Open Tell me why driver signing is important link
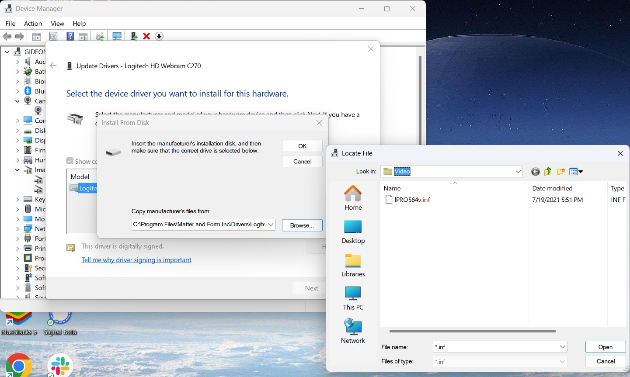Image resolution: width=630 pixels, height=377 pixels. point(136,260)
